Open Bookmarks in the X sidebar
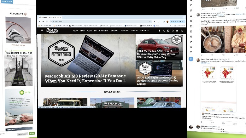The width and height of the screenshot is (246, 138). point(191,32)
